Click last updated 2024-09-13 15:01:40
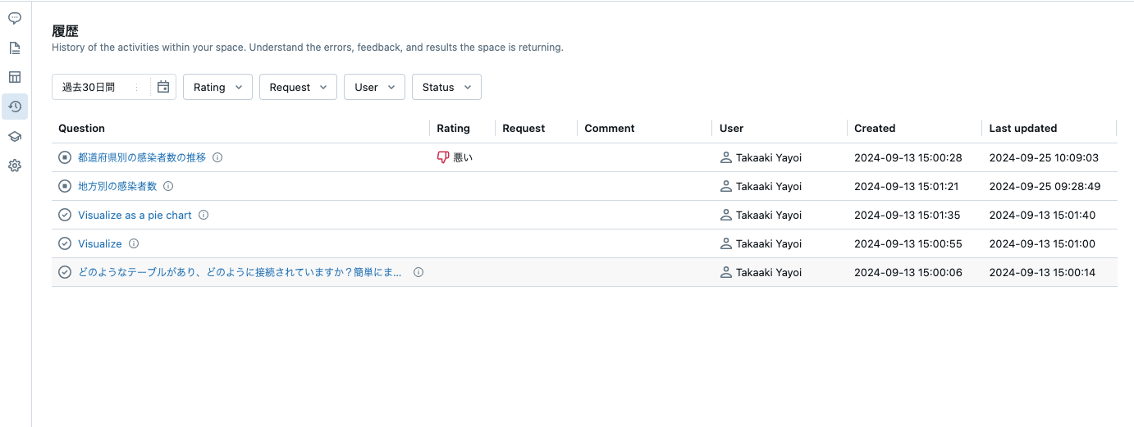Screen dimensions: 1134x427 pyautogui.click(x=1042, y=215)
